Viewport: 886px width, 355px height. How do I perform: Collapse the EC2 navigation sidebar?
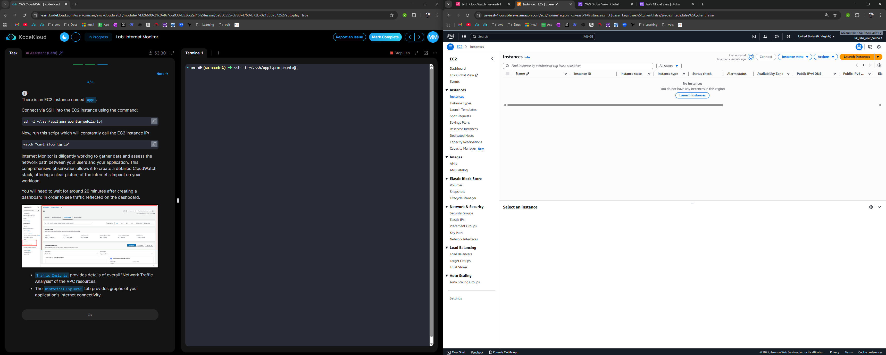click(x=492, y=59)
